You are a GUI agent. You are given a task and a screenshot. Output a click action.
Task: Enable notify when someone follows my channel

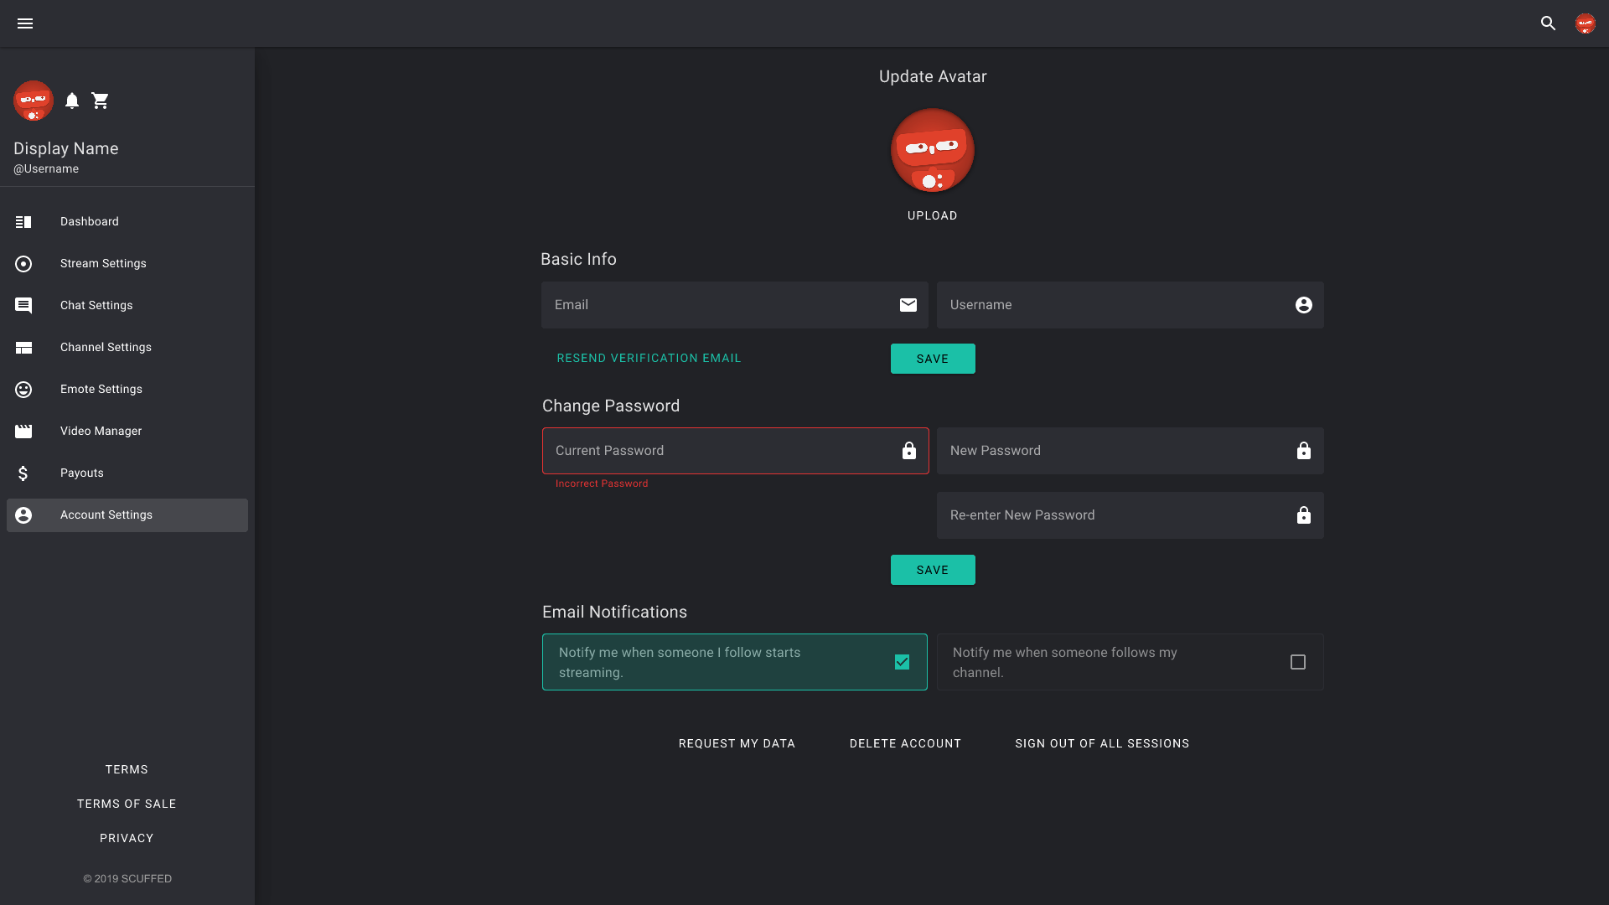pos(1297,662)
